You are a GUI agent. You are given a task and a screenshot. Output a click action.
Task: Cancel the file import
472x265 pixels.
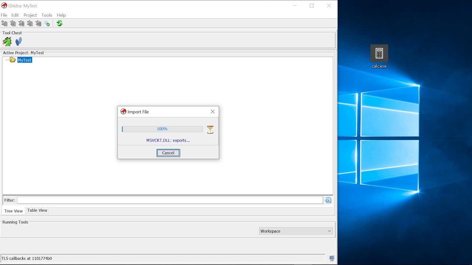click(168, 153)
